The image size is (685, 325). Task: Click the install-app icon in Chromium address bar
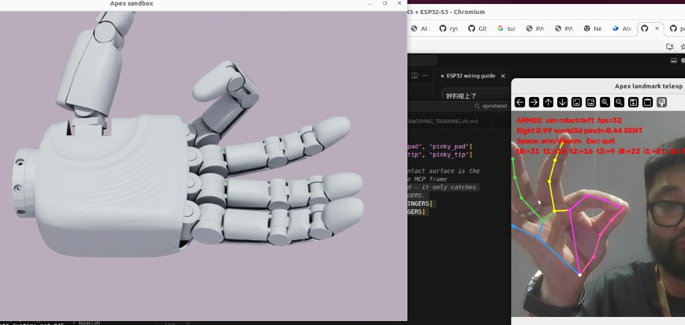point(669,46)
